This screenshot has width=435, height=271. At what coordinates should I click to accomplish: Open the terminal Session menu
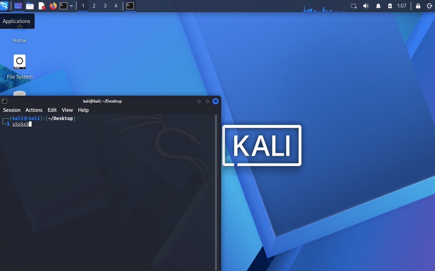coord(12,110)
